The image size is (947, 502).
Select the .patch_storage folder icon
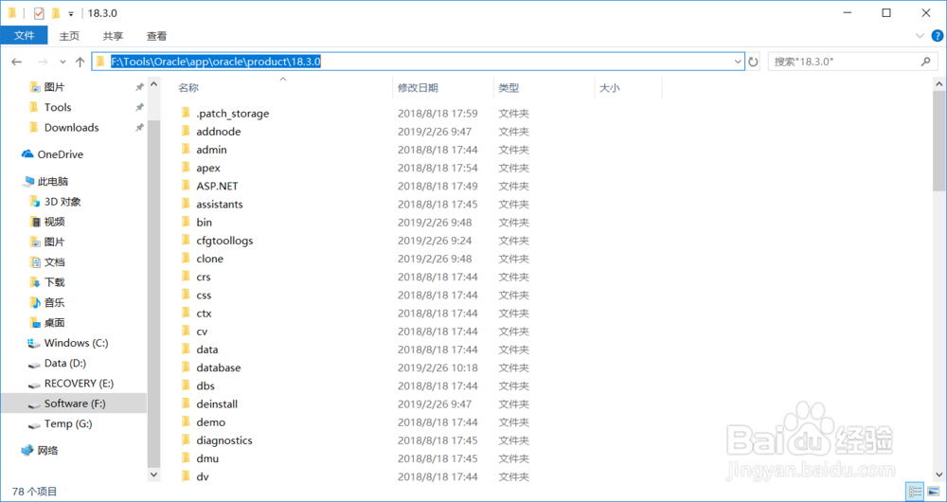point(186,113)
